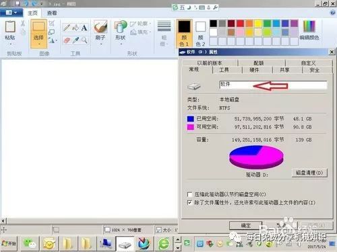Select the Eraser tool
This screenshot has width=337, height=252.
(67, 40)
